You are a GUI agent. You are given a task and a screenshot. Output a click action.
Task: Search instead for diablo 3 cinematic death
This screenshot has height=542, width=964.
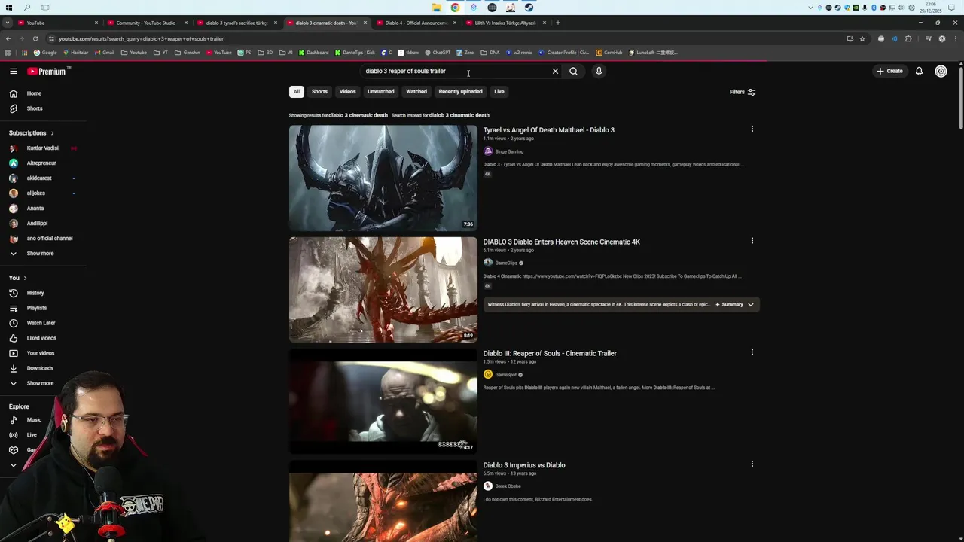click(x=459, y=115)
